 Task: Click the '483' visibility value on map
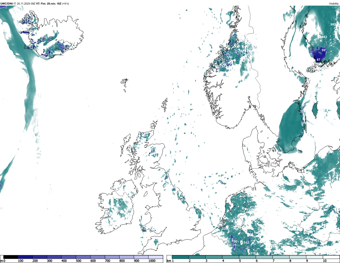(x=324, y=37)
